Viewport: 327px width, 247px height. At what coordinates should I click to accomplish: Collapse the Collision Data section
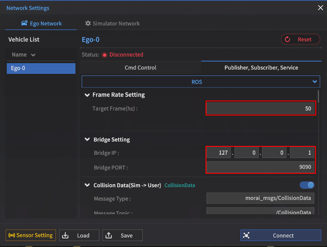87,185
